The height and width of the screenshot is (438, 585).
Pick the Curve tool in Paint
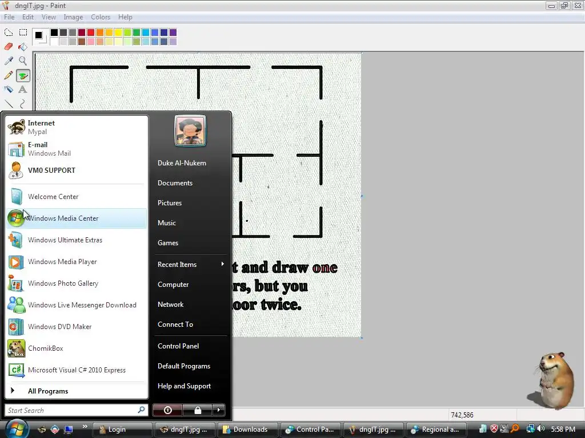(x=23, y=104)
